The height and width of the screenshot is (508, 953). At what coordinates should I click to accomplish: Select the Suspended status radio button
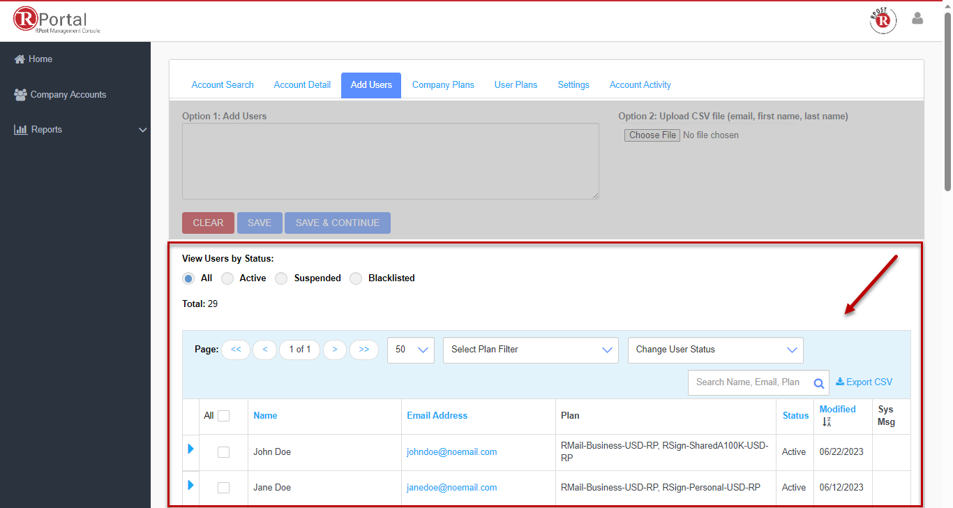coord(281,278)
